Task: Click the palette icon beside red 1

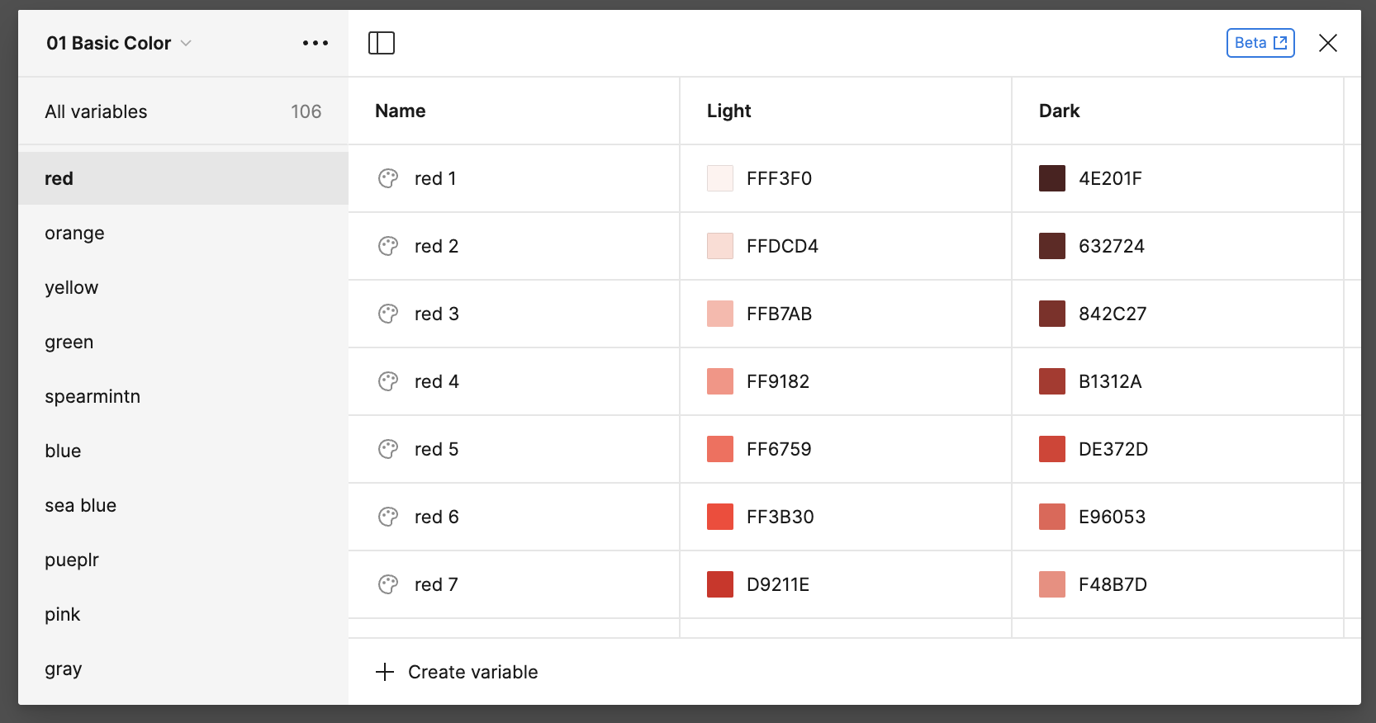Action: pos(388,178)
